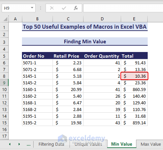Click the total 91.43 cell
This screenshot has height=150, width=163.
click(134, 63)
